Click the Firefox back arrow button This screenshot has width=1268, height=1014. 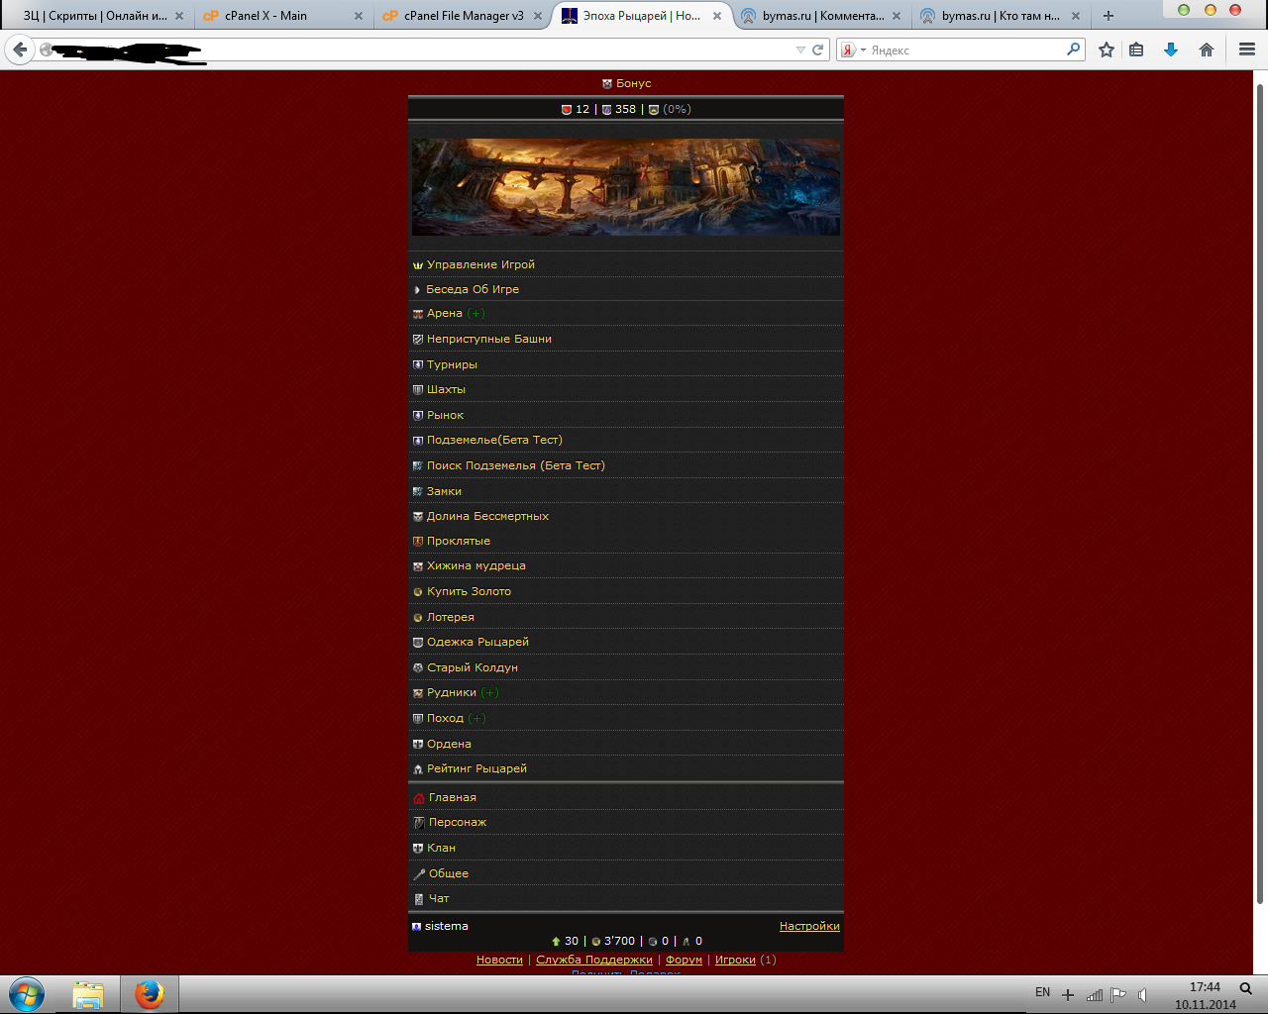point(20,50)
